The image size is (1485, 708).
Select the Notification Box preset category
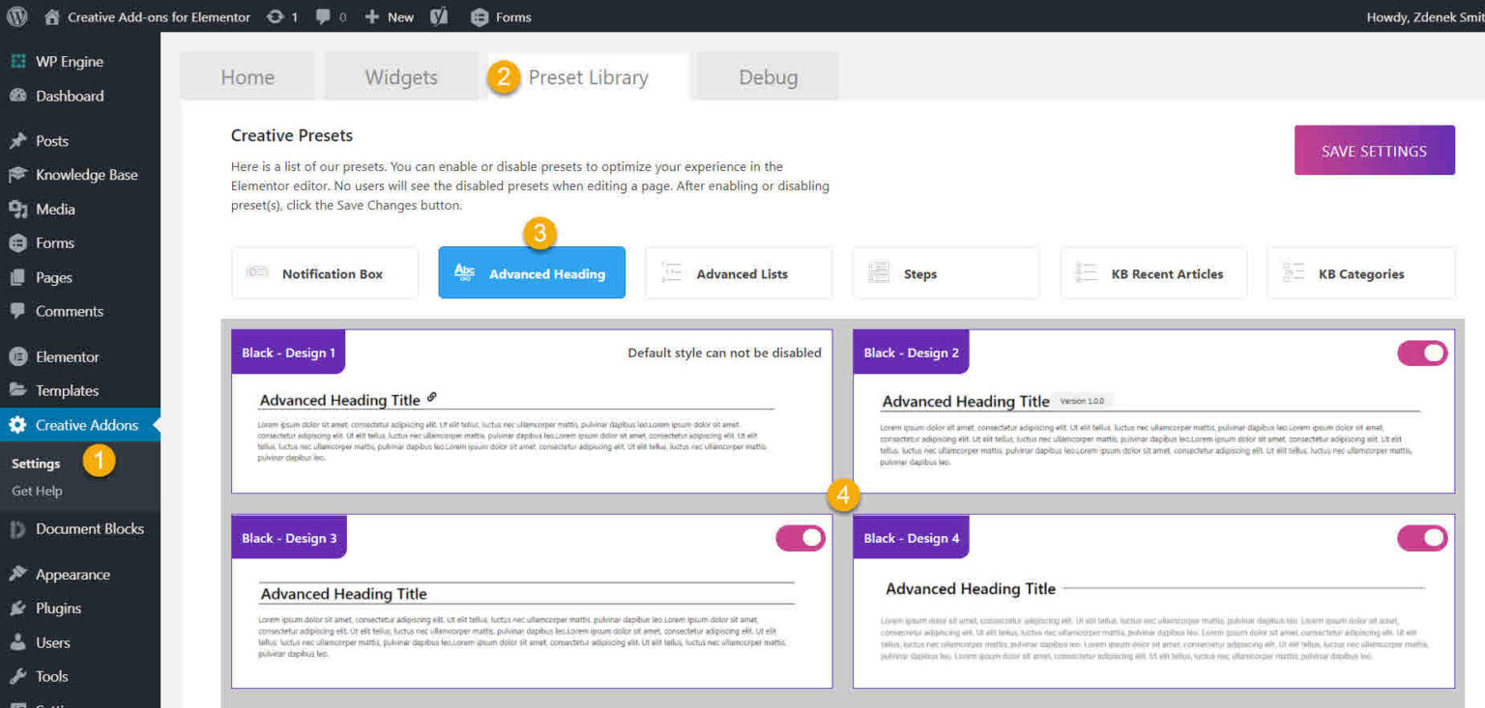click(325, 273)
